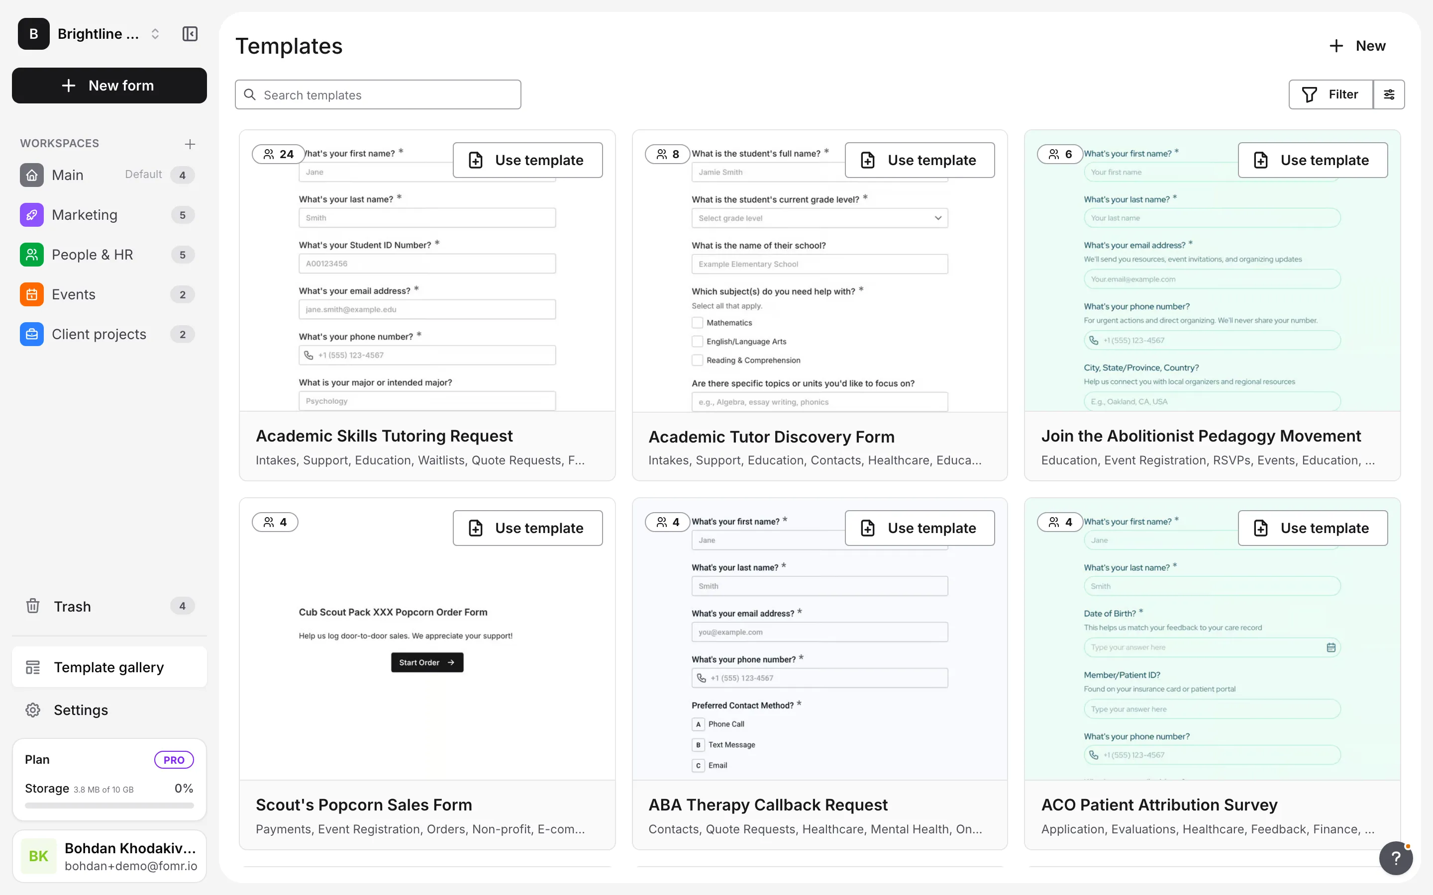Open Academic Tutor Discovery Form title
Viewport: 1433px width, 895px height.
(x=771, y=437)
